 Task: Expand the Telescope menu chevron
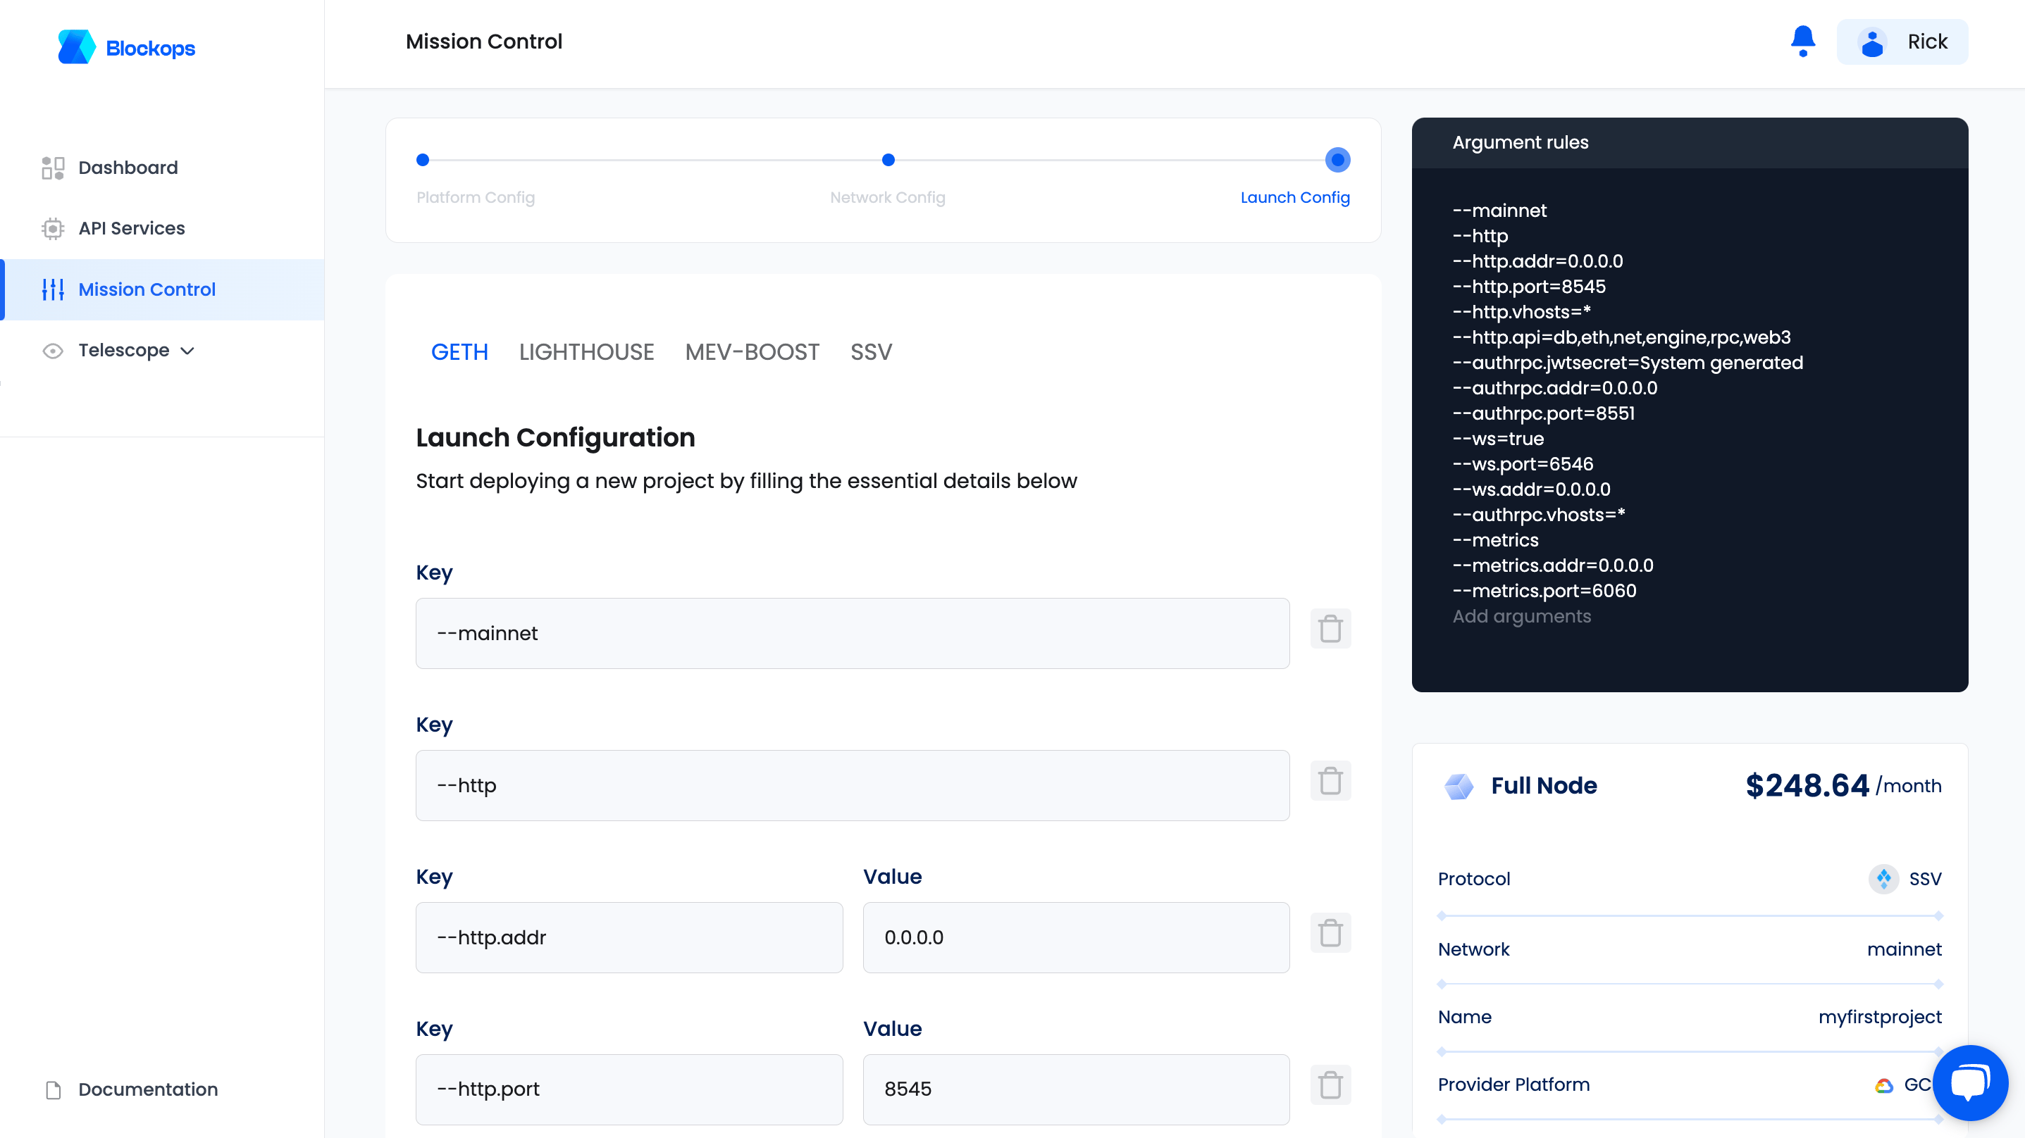point(187,351)
